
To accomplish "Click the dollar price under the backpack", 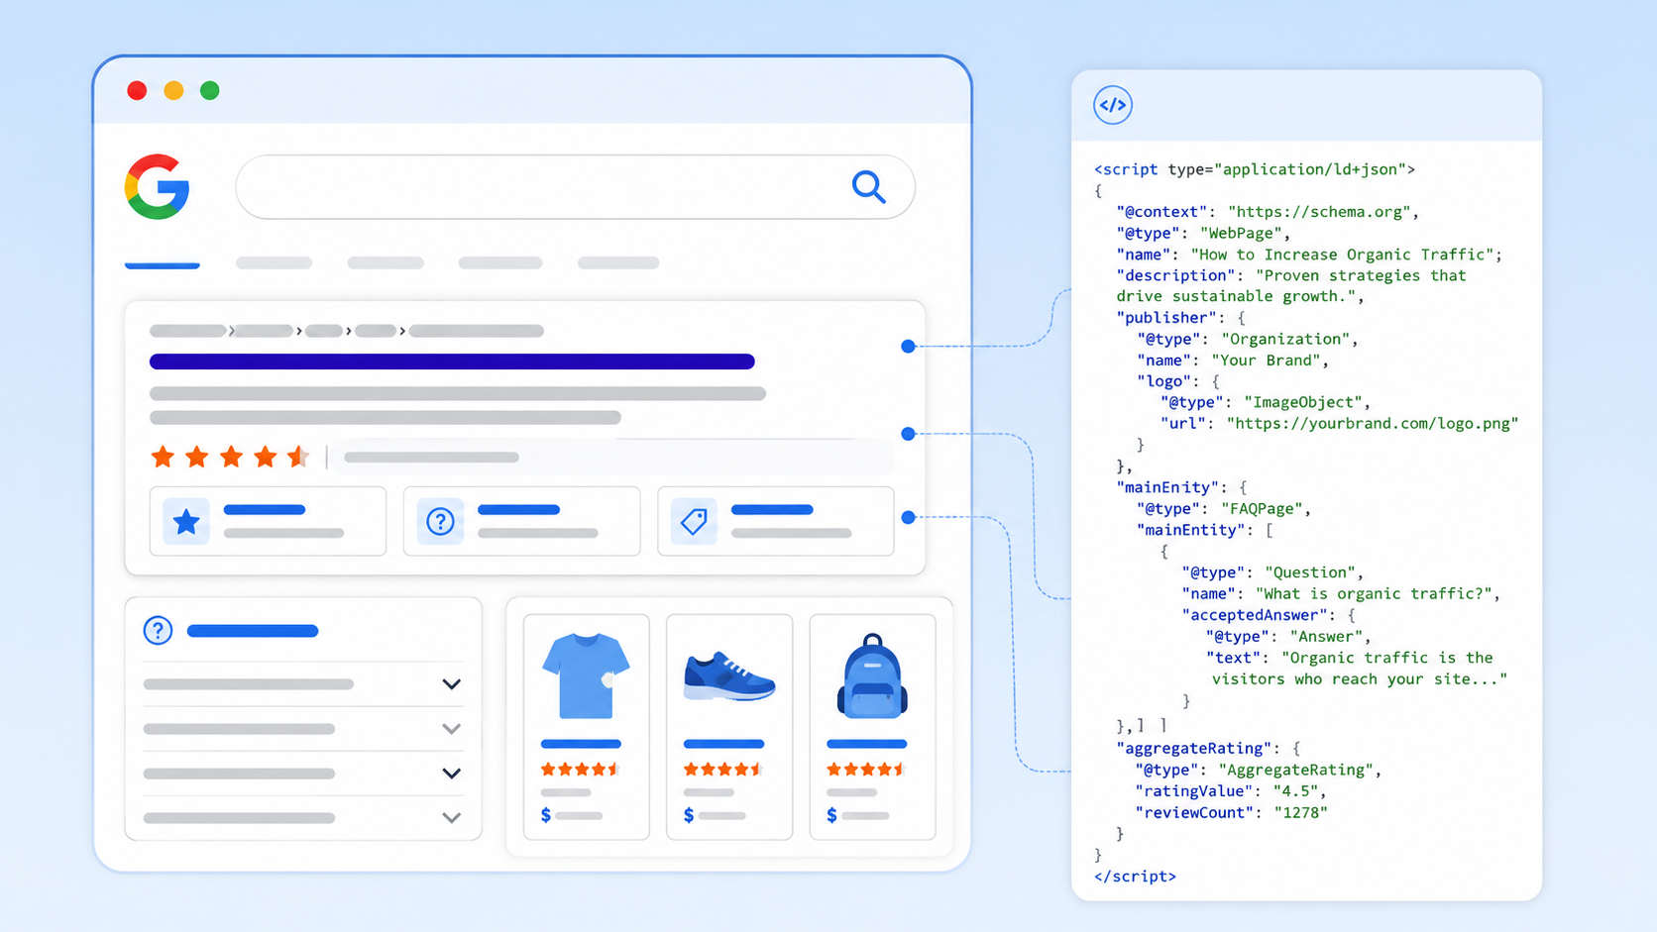I will (857, 815).
